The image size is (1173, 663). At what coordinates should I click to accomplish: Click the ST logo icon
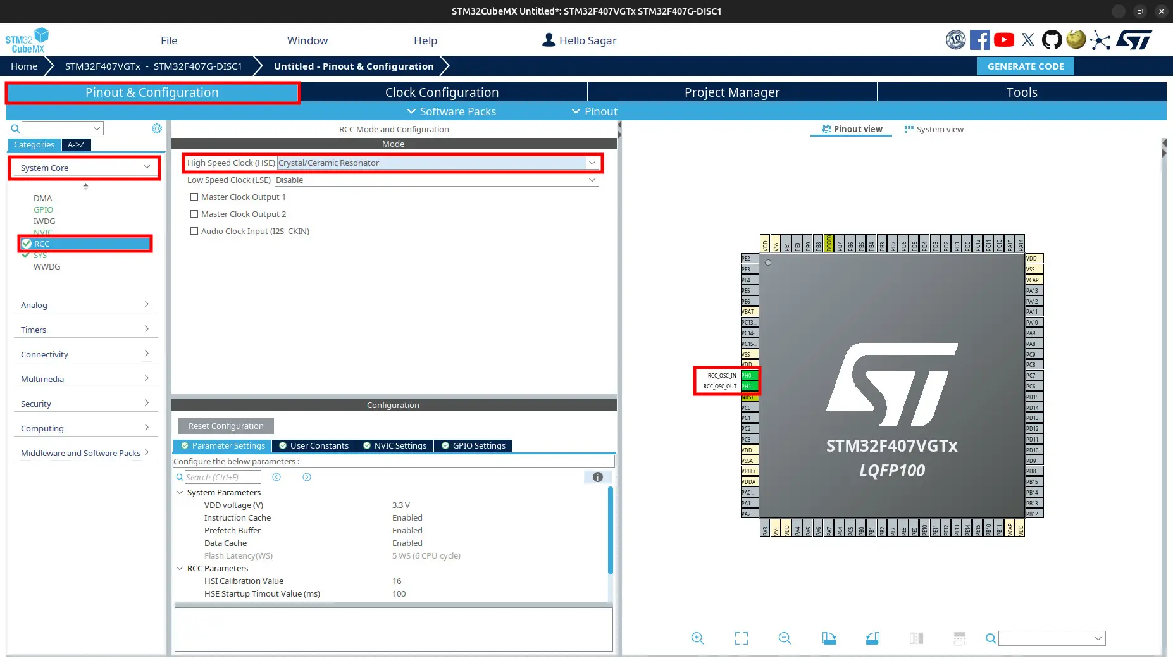click(x=1134, y=40)
